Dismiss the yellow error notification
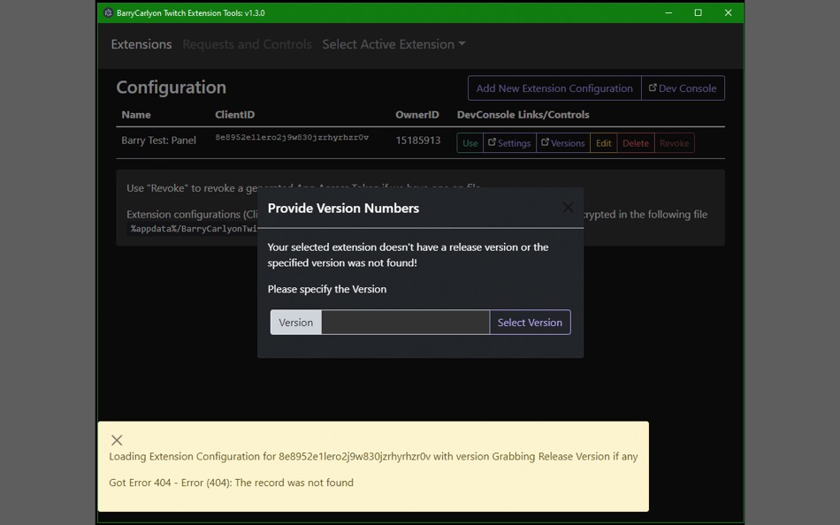The width and height of the screenshot is (840, 525). pos(117,440)
